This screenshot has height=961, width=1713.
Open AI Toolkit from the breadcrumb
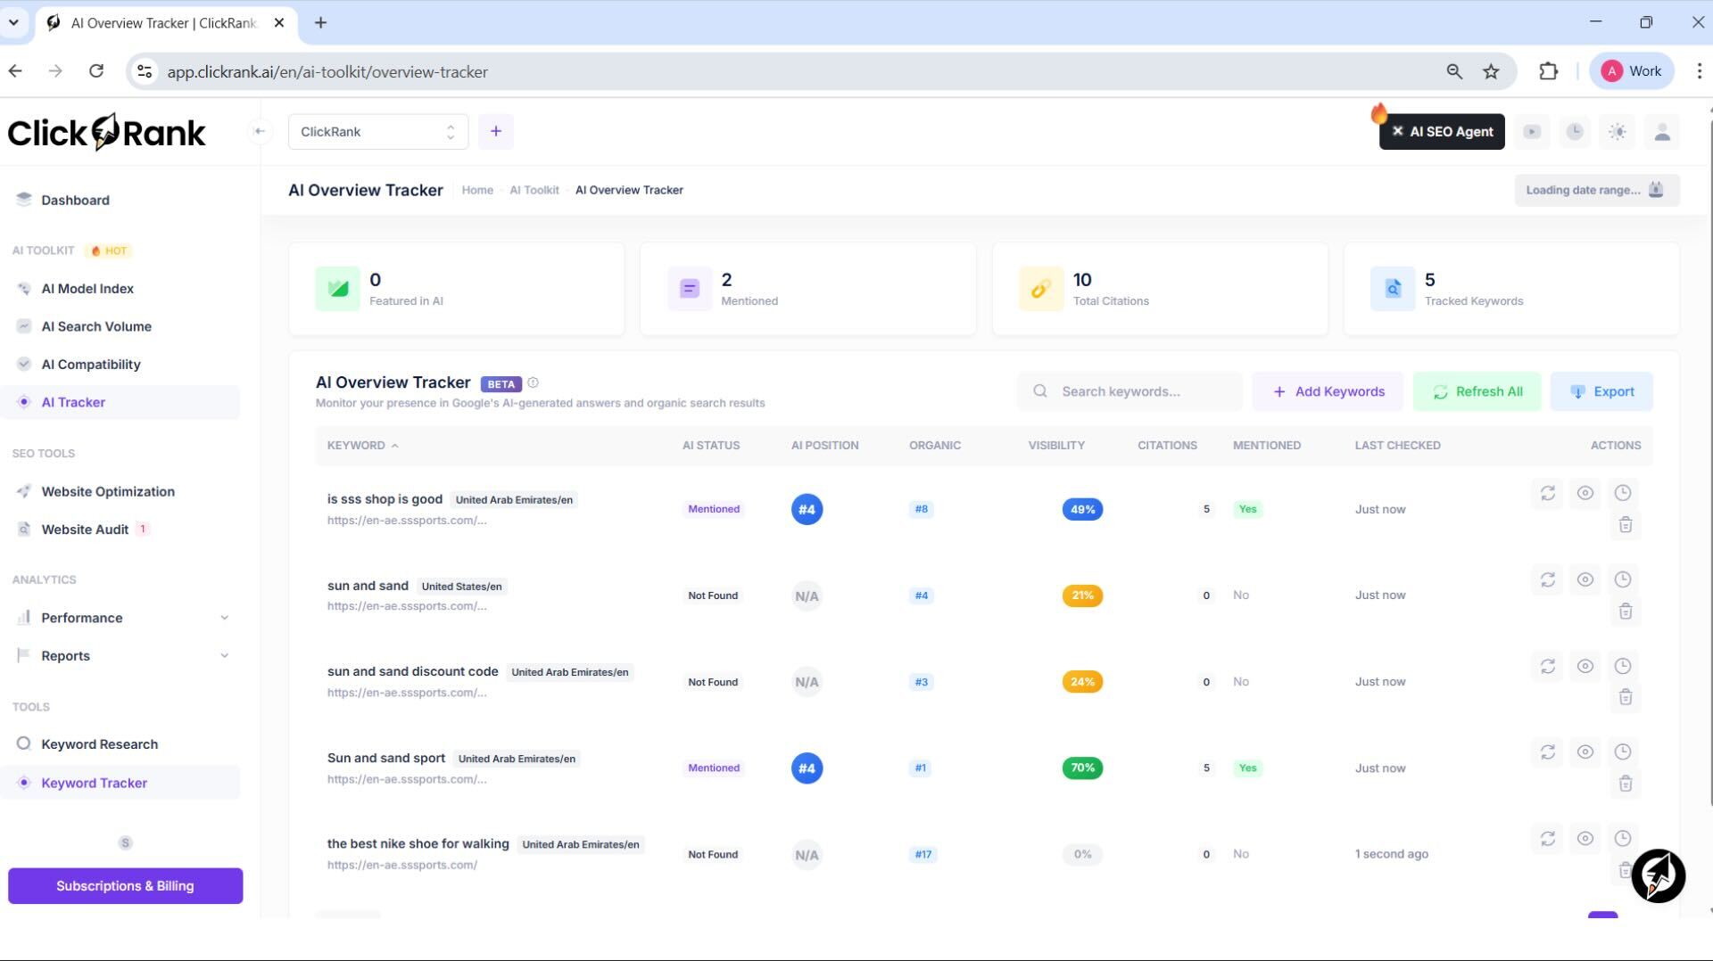534,190
